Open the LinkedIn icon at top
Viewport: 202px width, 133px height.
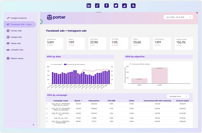click(x=89, y=6)
